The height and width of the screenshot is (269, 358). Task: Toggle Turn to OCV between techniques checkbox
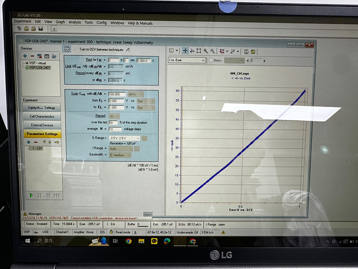point(76,49)
